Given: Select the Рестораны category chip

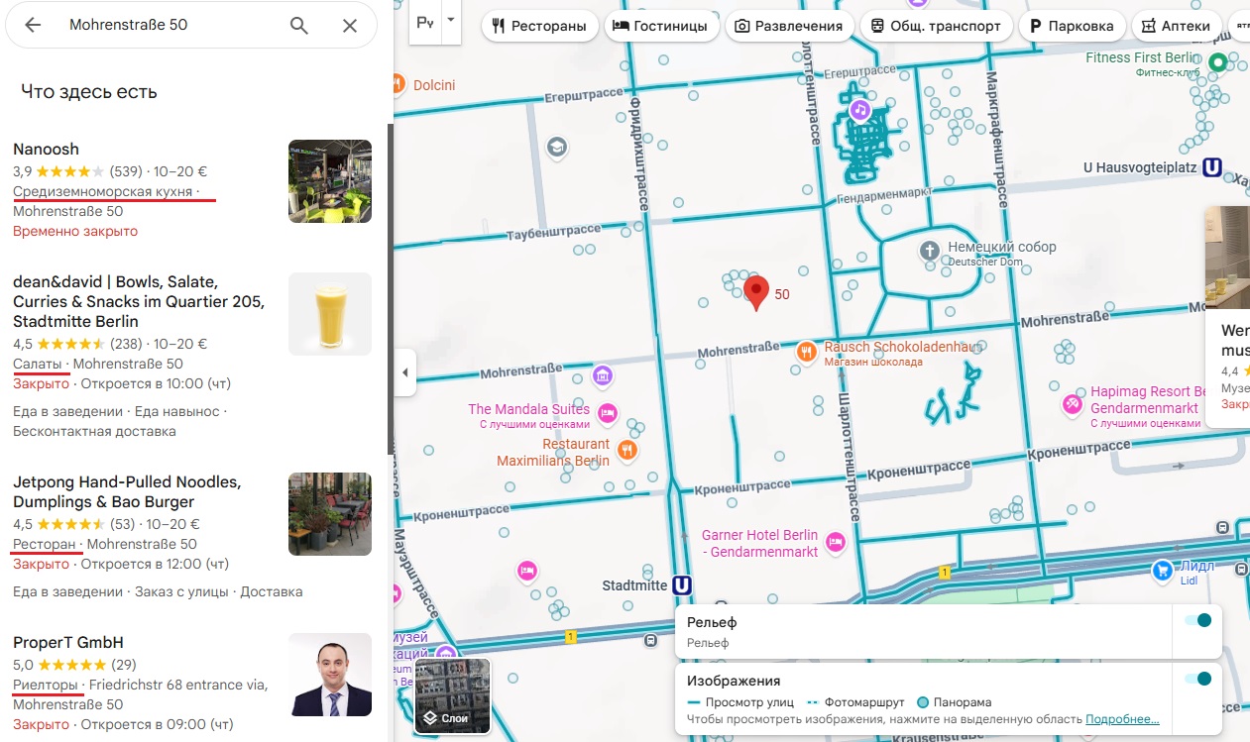Looking at the screenshot, I should (540, 26).
